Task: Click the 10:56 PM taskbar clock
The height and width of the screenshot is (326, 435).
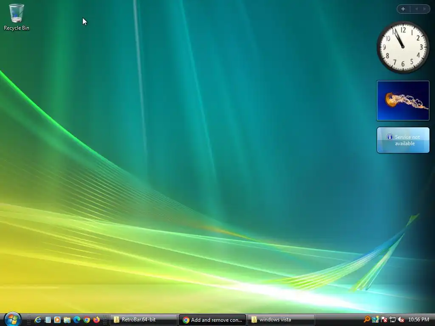Action: click(x=418, y=320)
